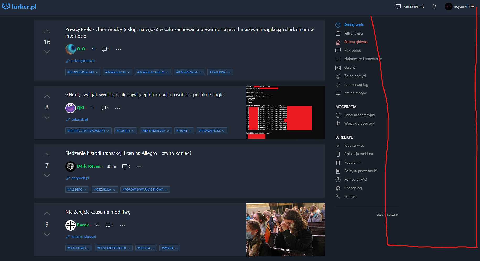Click Zmień motyw to change theme
The height and width of the screenshot is (261, 480).
click(x=351, y=93)
